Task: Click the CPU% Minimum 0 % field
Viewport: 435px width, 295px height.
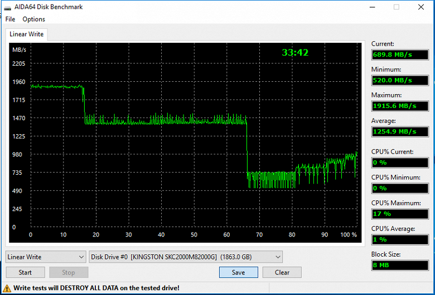Action: 400,188
